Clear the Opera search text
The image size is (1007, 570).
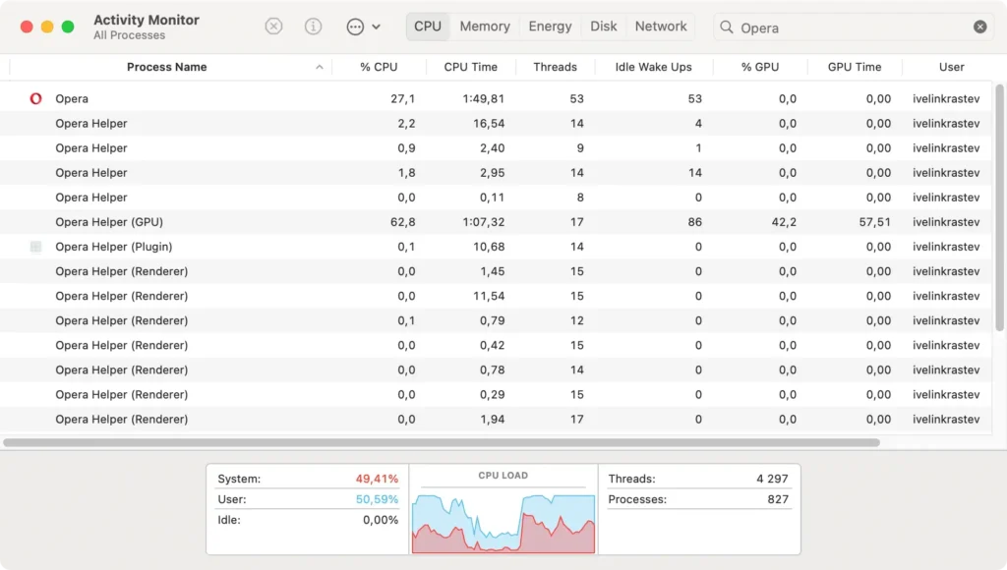click(980, 27)
